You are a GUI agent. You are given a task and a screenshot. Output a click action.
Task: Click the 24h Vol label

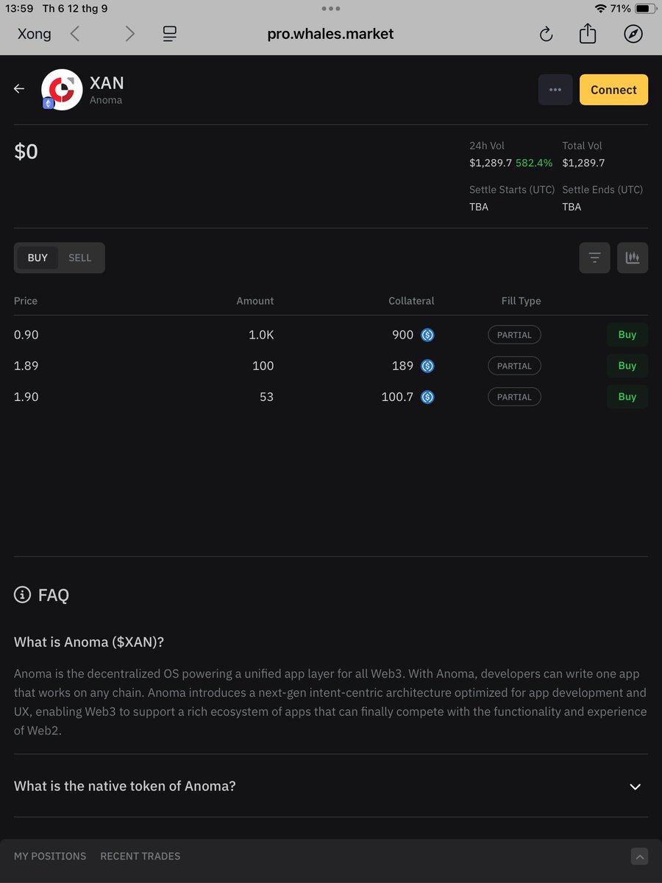(487, 146)
